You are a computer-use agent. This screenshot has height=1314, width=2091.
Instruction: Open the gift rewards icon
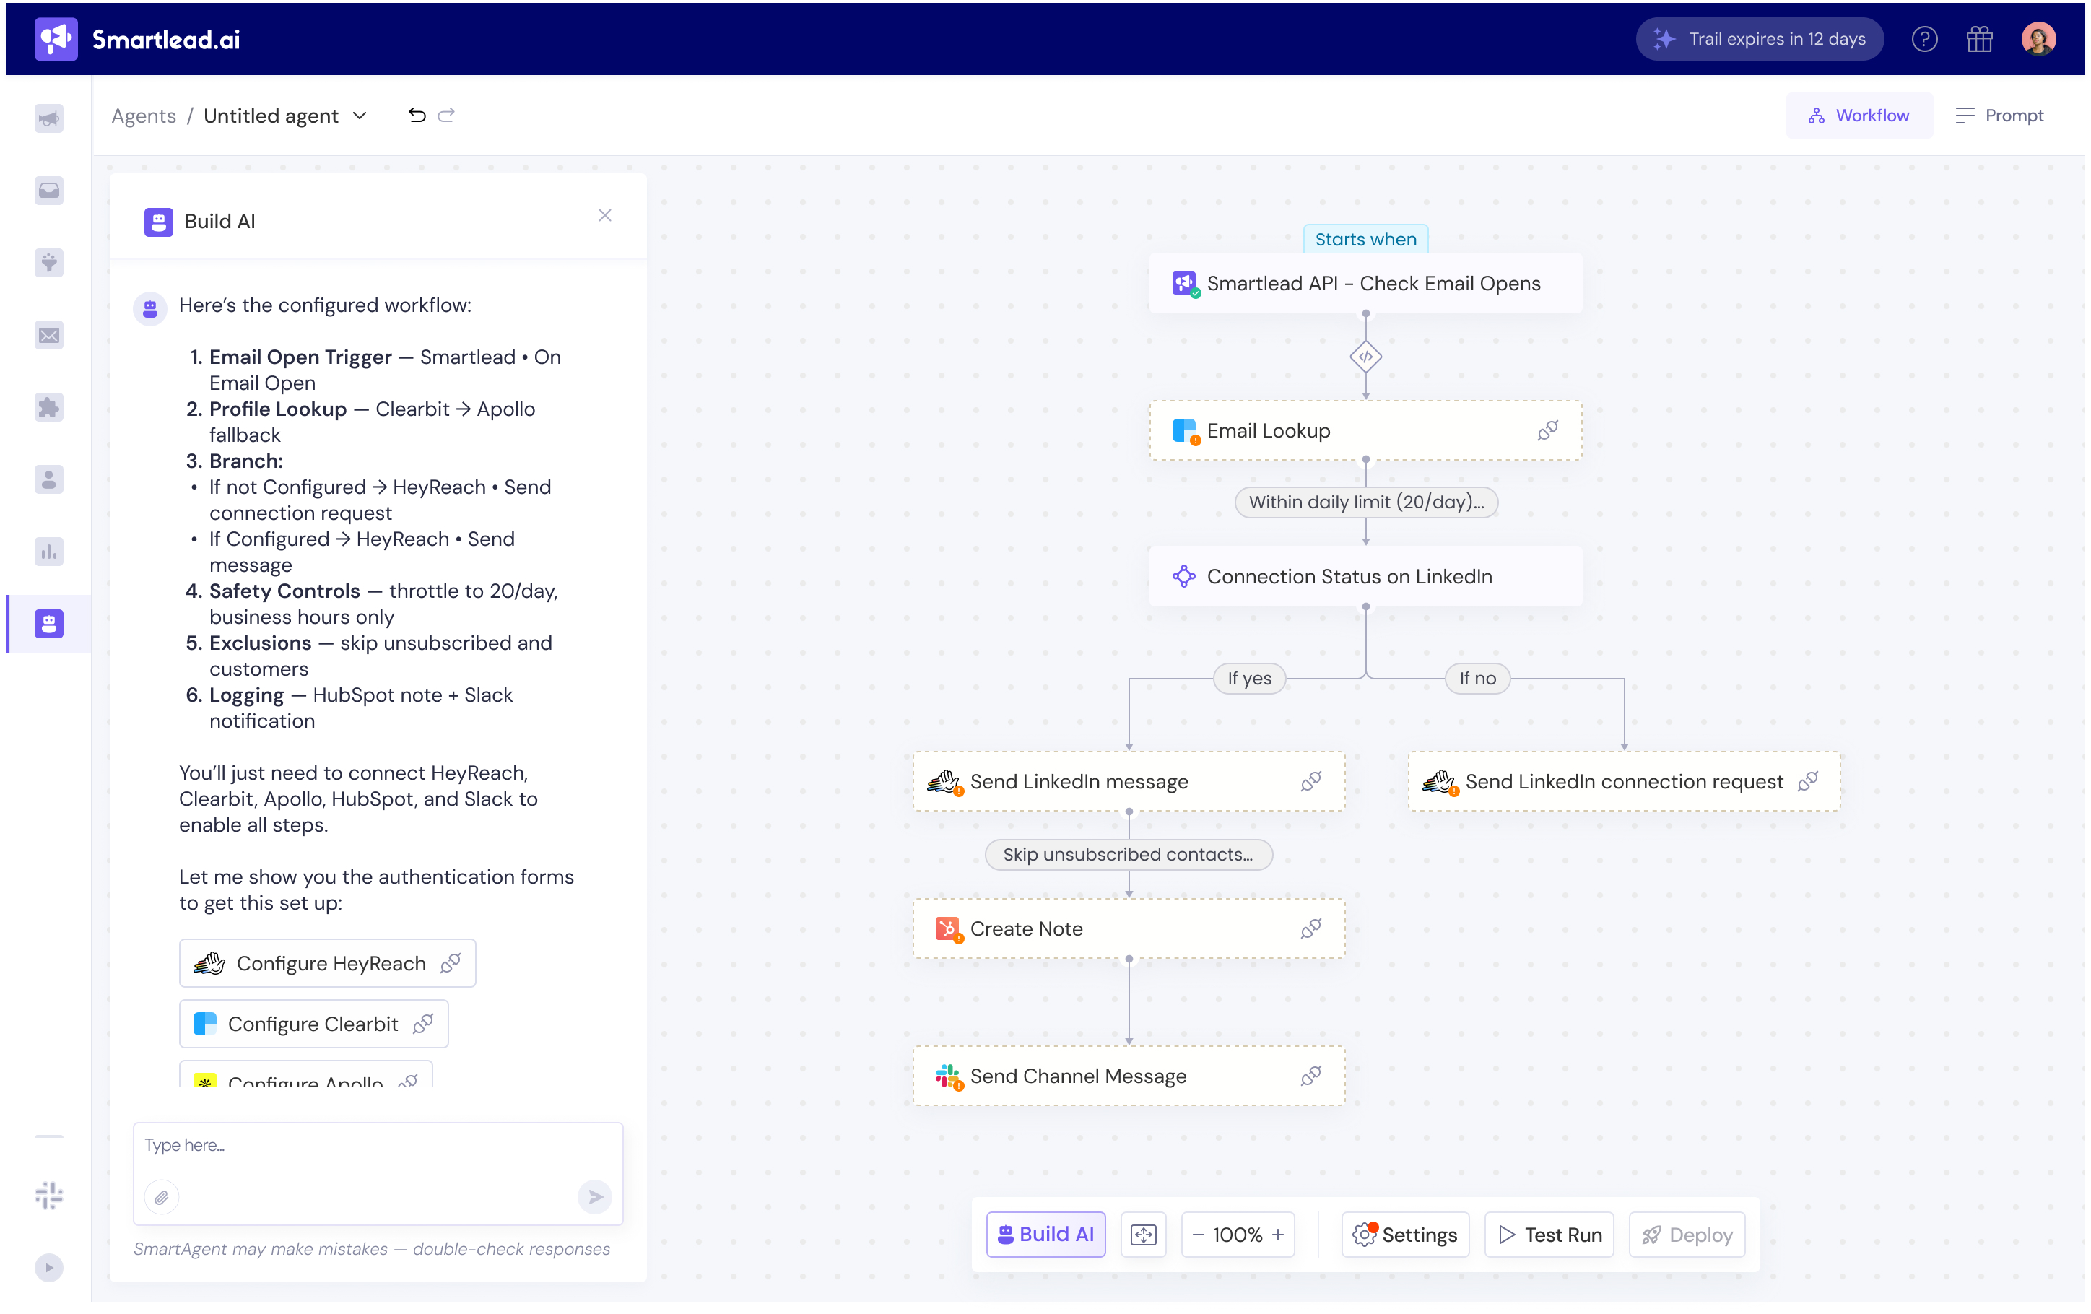[1979, 39]
